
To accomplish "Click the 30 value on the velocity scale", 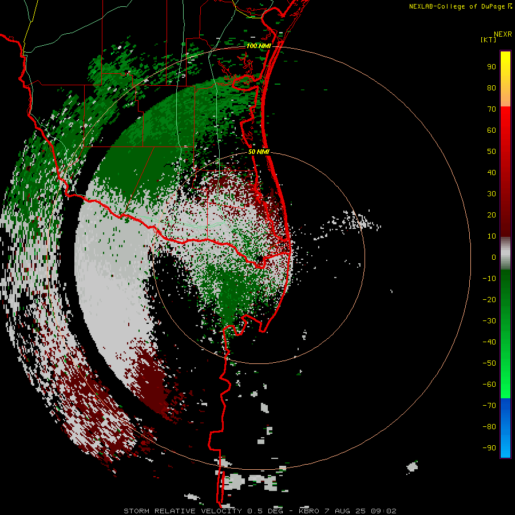I will point(492,194).
